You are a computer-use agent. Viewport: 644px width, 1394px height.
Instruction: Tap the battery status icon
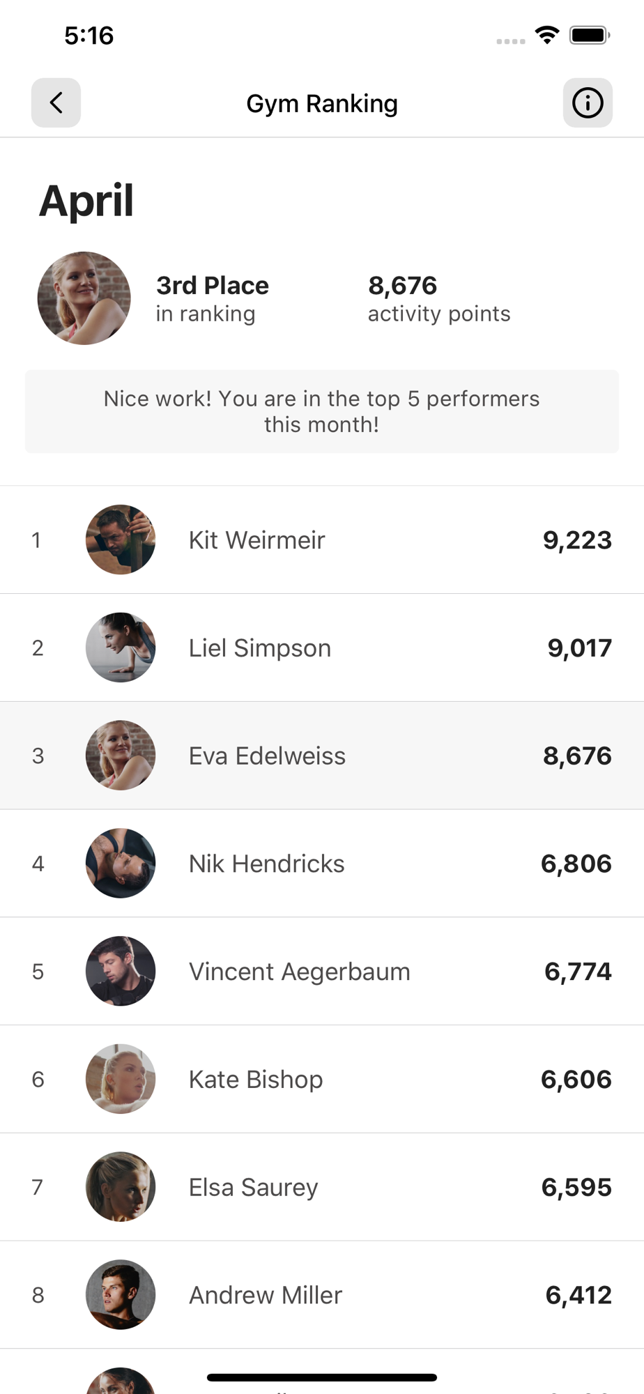pos(590,35)
